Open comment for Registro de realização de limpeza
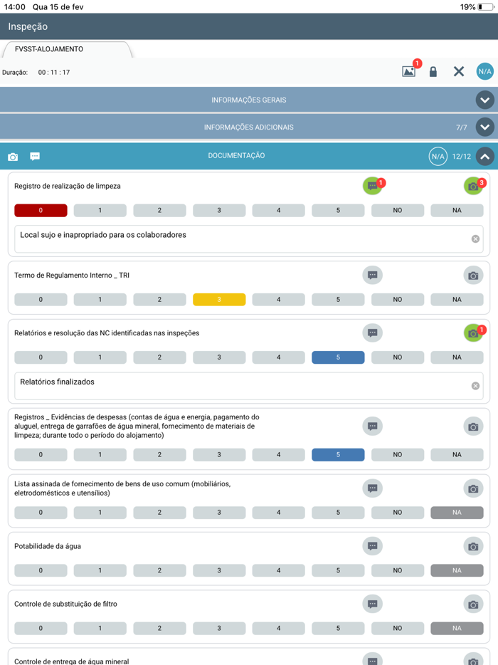Screen dimensions: 498x665 tap(373, 186)
